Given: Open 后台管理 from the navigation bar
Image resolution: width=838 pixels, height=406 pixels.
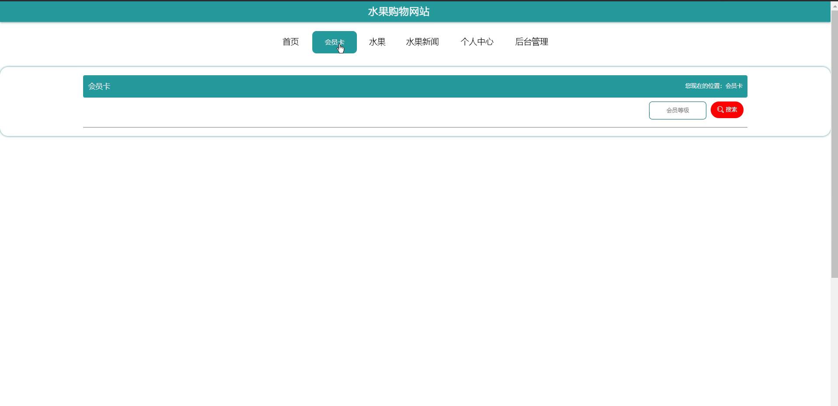Looking at the screenshot, I should (x=531, y=42).
